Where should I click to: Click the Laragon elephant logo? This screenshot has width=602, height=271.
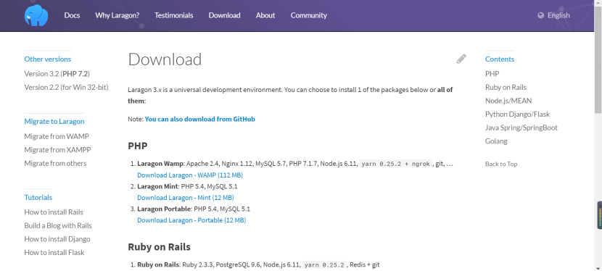pos(36,15)
